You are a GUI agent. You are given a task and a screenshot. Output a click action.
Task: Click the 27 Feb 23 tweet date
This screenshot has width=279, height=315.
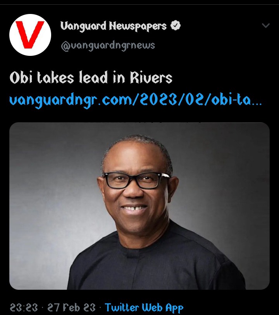(x=71, y=307)
